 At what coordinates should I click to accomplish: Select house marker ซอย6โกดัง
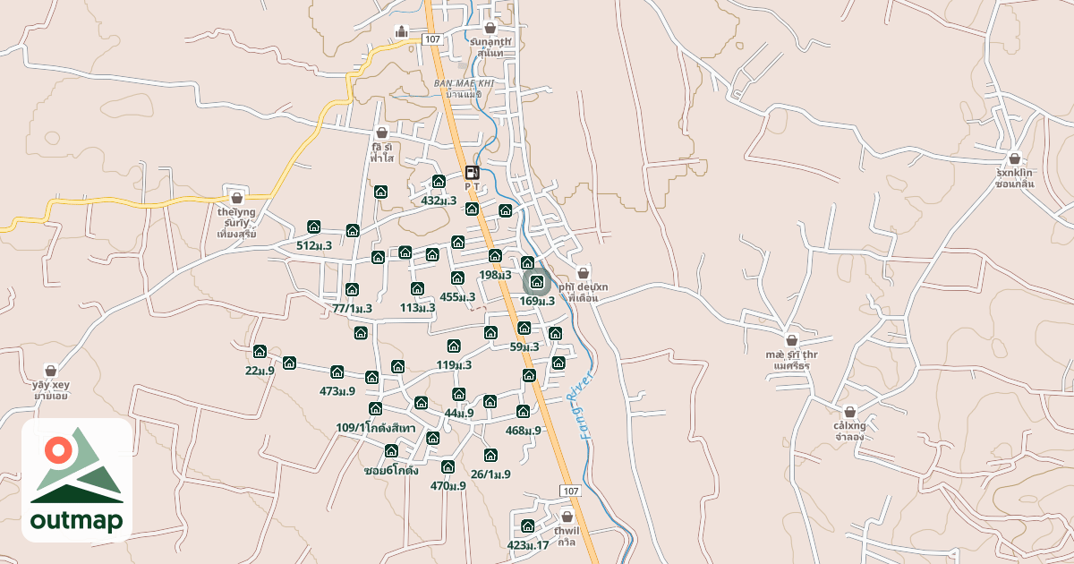(391, 450)
